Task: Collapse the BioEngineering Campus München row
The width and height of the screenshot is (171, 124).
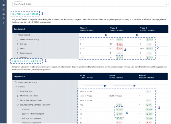Action: [x=18, y=105]
